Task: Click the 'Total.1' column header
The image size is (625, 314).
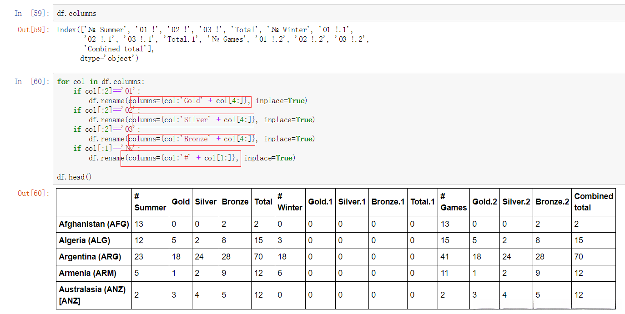Action: pyautogui.click(x=423, y=202)
